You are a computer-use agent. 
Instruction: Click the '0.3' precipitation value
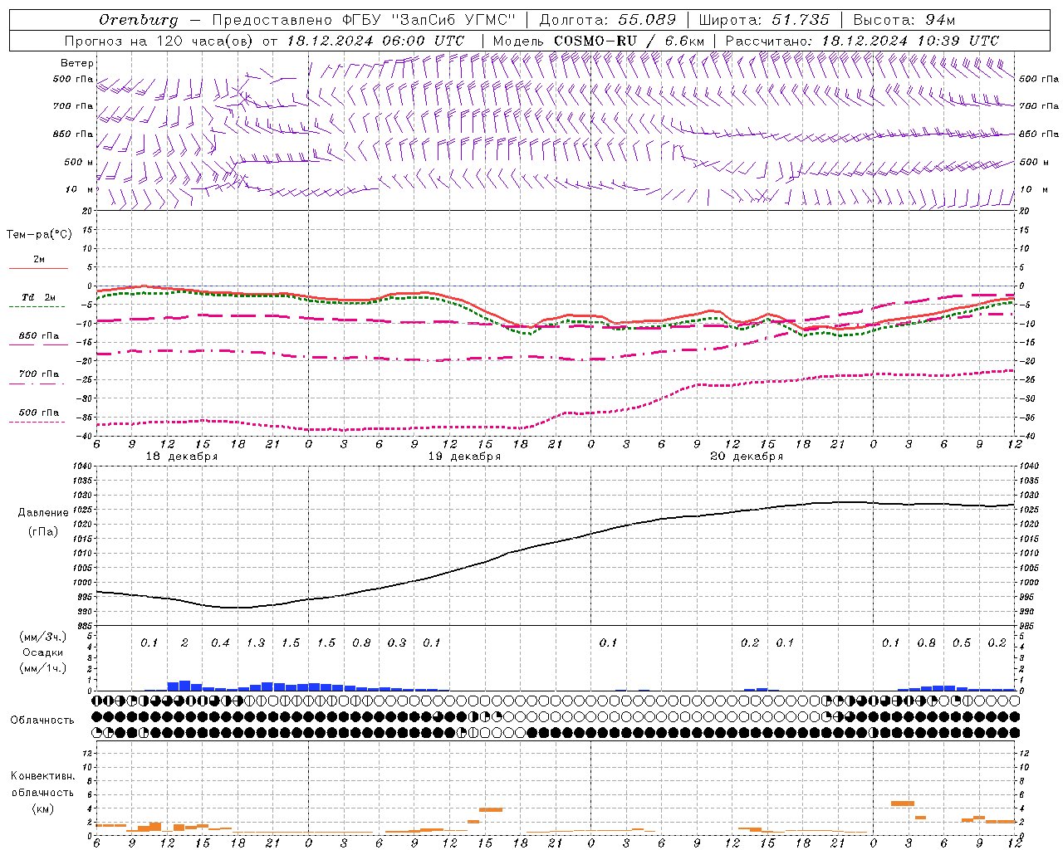coord(397,642)
